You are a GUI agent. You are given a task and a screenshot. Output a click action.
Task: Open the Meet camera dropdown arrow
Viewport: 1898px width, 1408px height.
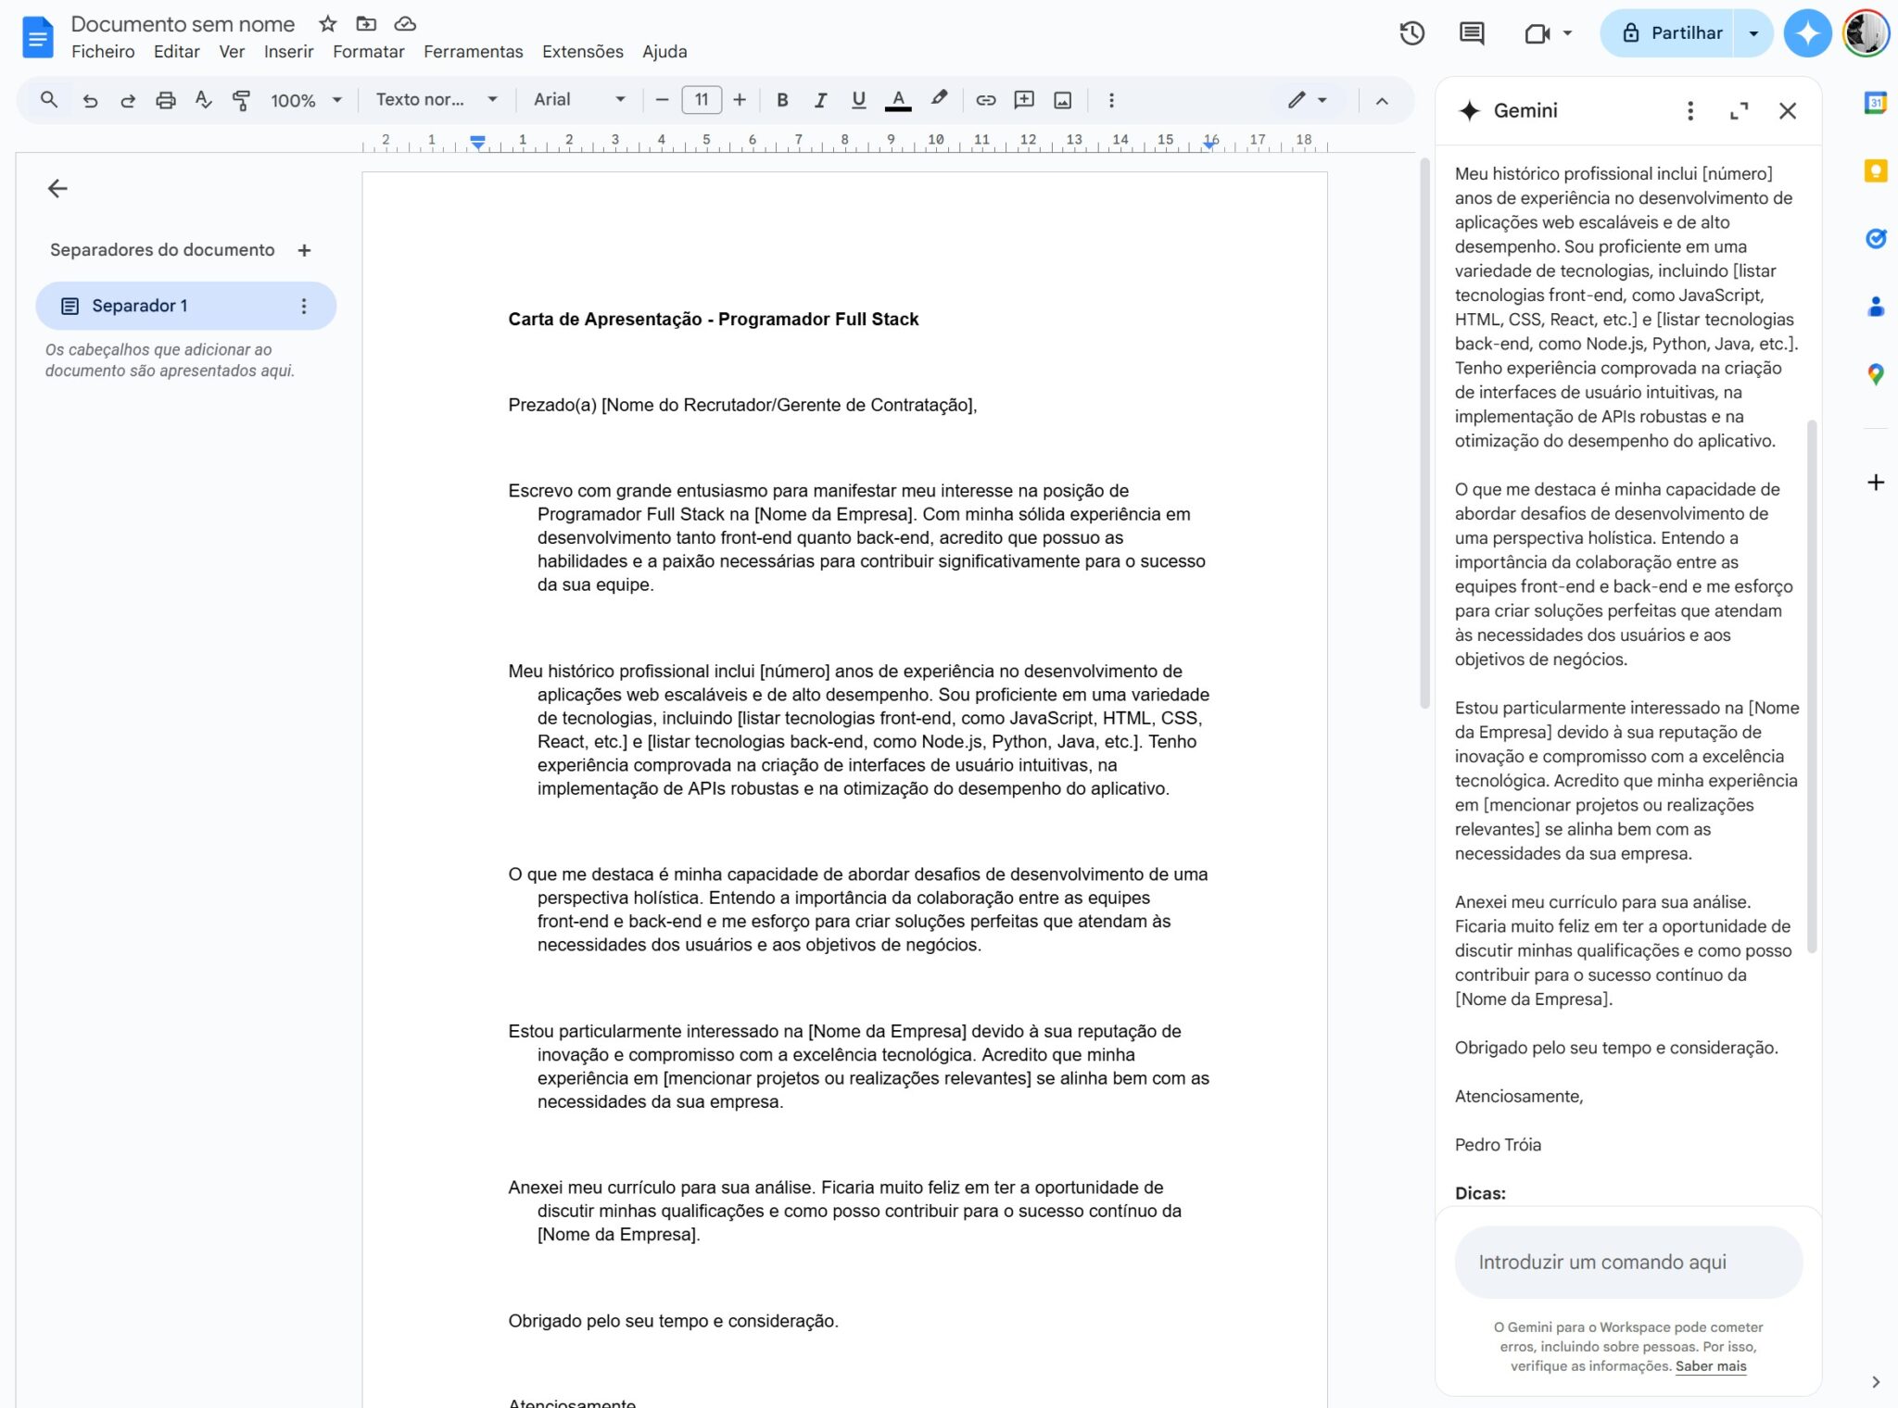[x=1567, y=33]
